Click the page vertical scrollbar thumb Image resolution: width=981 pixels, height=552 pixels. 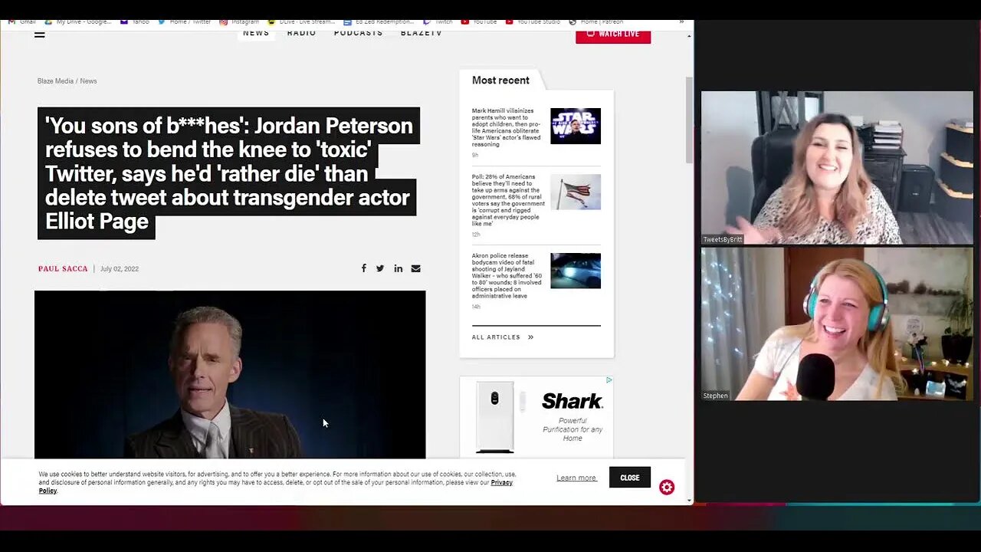point(689,119)
